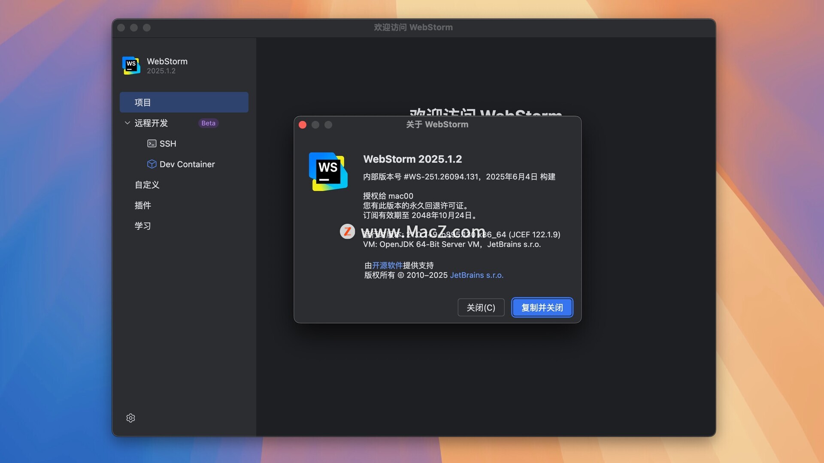Open the 远程开发 section
The height and width of the screenshot is (463, 824).
pyautogui.click(x=151, y=123)
